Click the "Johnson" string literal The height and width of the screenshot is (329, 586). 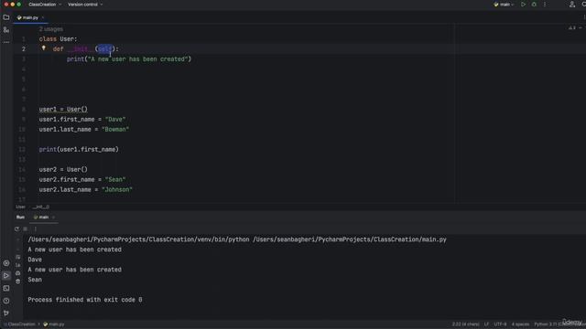pos(117,189)
